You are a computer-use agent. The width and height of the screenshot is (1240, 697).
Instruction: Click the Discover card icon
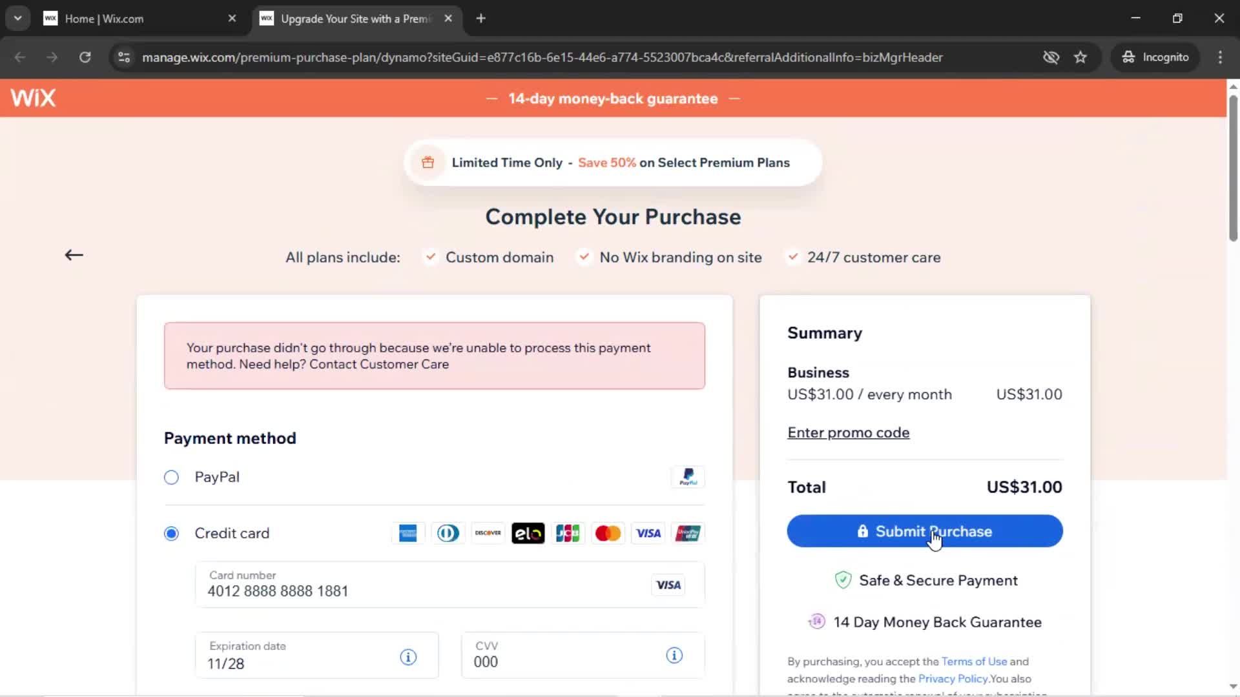[488, 533]
